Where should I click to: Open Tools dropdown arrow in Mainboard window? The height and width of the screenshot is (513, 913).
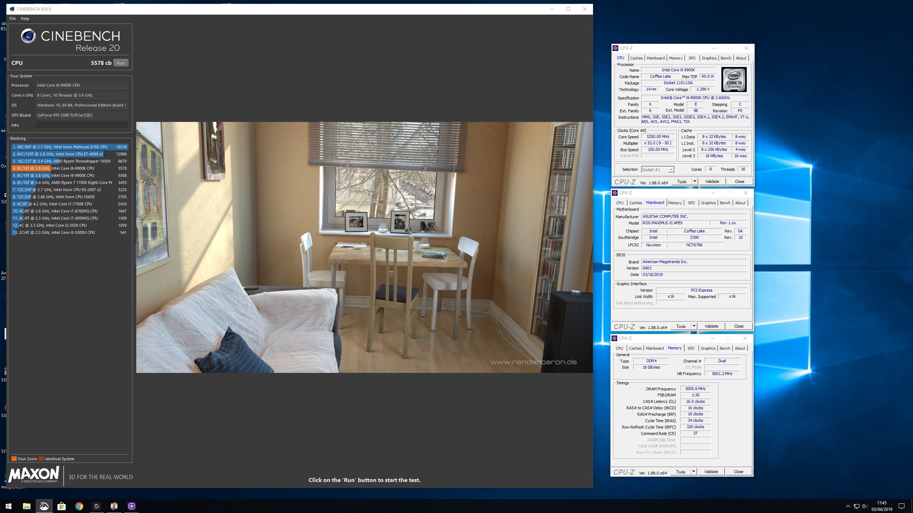coord(694,326)
